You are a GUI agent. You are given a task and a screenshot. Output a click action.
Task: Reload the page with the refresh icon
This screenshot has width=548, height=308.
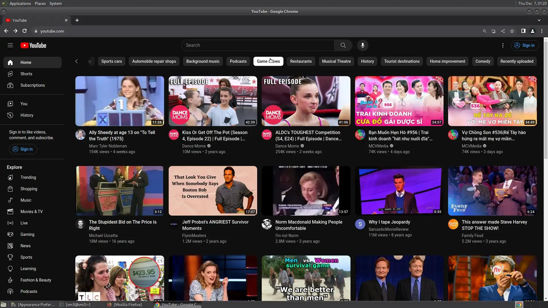(x=25, y=31)
